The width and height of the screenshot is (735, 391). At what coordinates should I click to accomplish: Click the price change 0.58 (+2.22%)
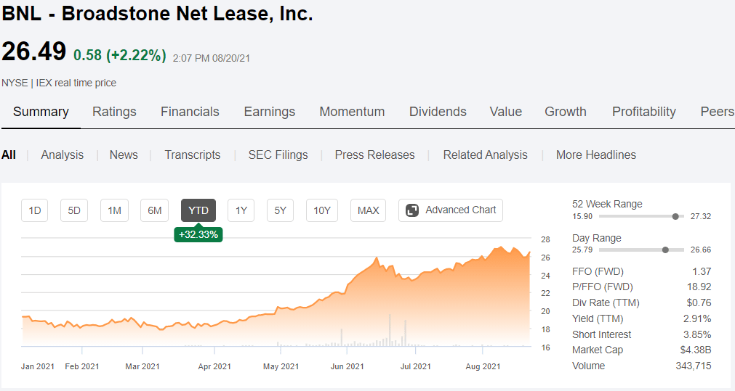120,55
